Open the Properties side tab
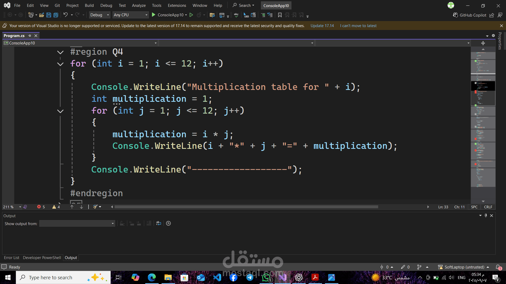Image resolution: width=506 pixels, height=284 pixels. (x=500, y=41)
